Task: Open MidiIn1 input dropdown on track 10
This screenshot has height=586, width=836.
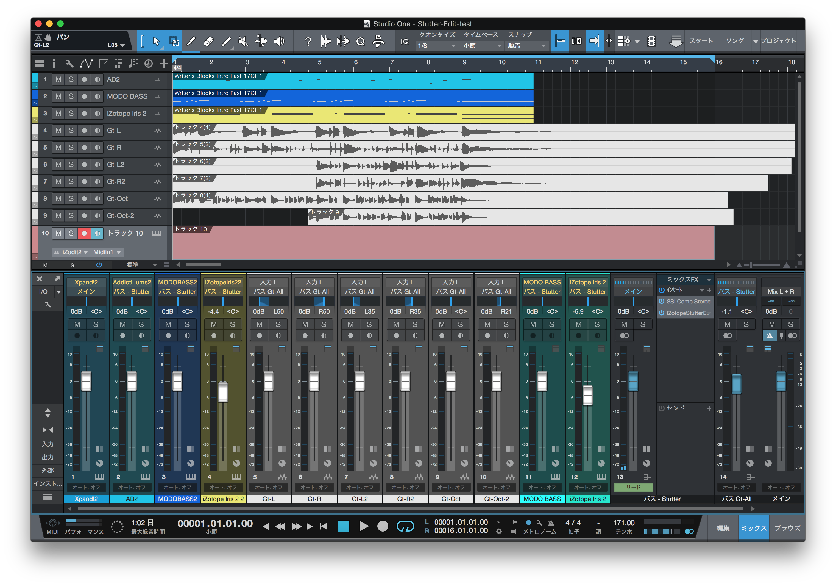Action: (x=107, y=252)
